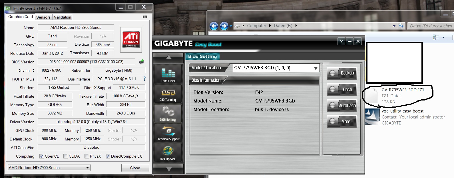This screenshot has width=454, height=185.
Task: Open the AMD Radeon HD 7900 Series dropdown
Action: point(49,168)
